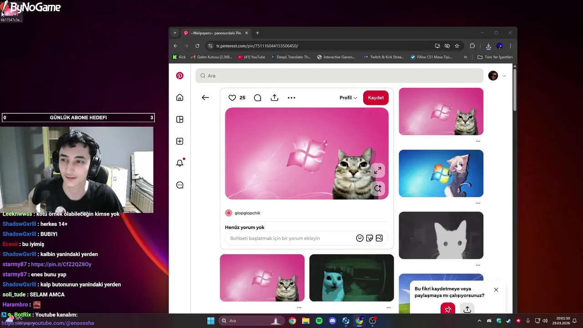Image resolution: width=583 pixels, height=328 pixels.
Task: Click the red Kaydet button
Action: pos(376,97)
